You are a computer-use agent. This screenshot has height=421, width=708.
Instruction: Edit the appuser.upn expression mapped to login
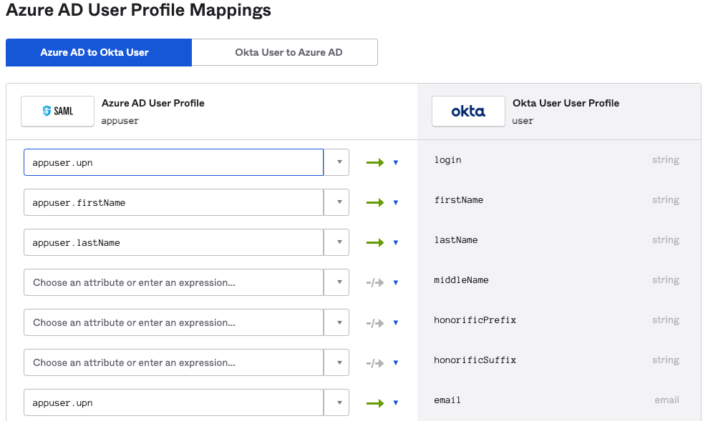click(174, 162)
